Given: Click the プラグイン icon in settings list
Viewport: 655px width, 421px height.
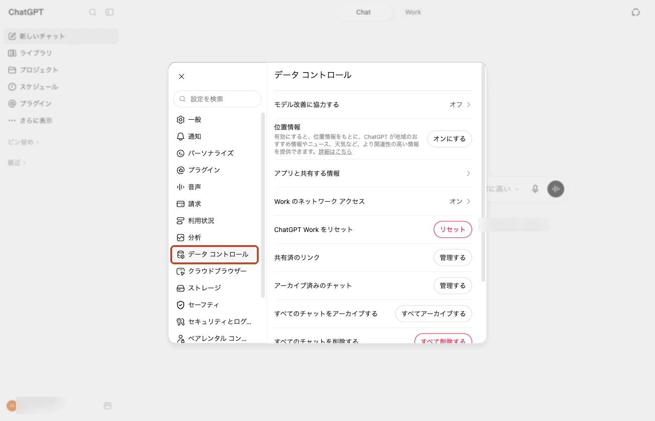Looking at the screenshot, I should click(x=181, y=170).
